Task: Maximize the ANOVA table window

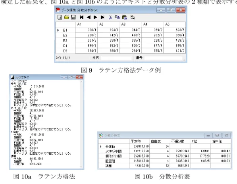Action: point(217,135)
